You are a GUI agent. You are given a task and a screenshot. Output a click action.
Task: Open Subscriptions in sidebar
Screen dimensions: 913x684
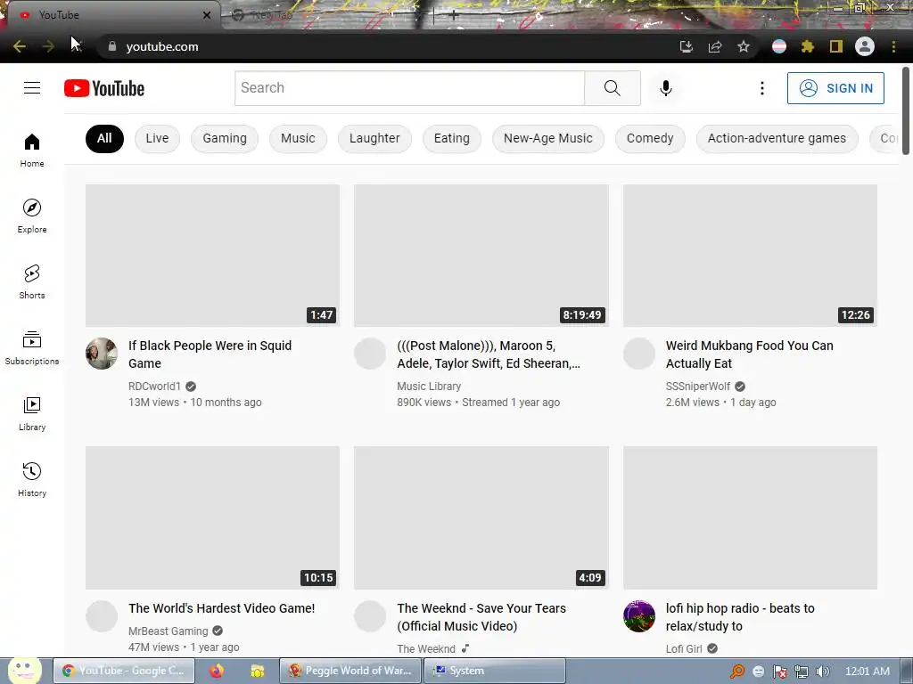point(32,347)
